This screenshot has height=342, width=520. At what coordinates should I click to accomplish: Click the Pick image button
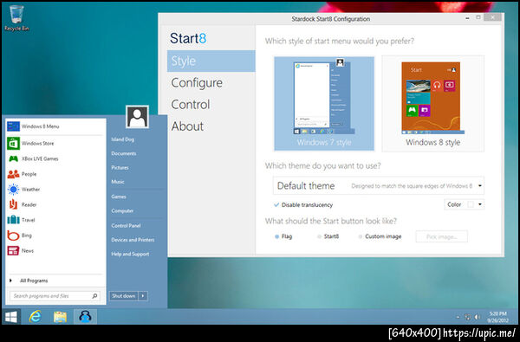click(442, 236)
